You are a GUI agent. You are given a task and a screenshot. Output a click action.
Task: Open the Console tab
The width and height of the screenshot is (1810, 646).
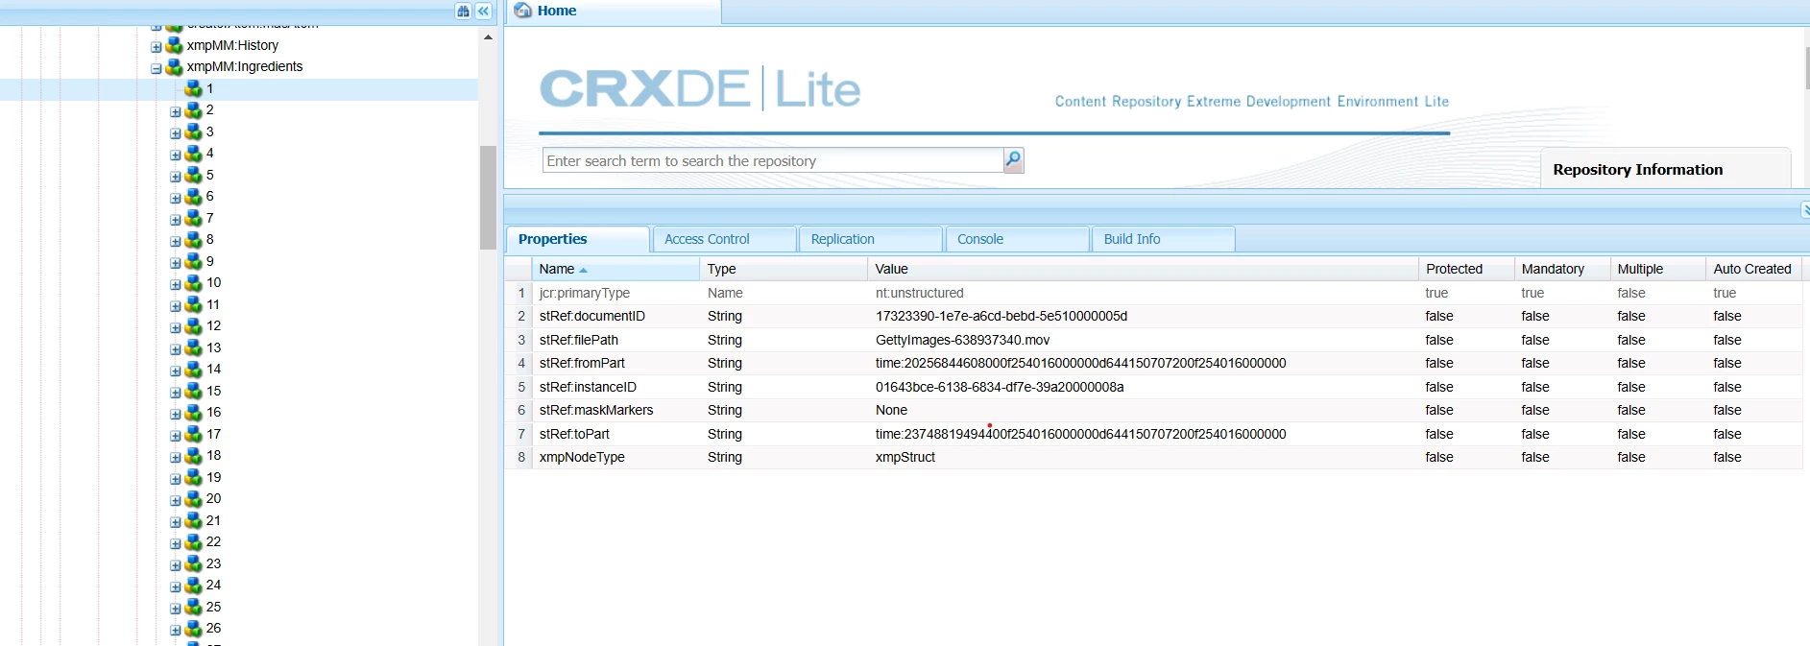click(x=1017, y=239)
